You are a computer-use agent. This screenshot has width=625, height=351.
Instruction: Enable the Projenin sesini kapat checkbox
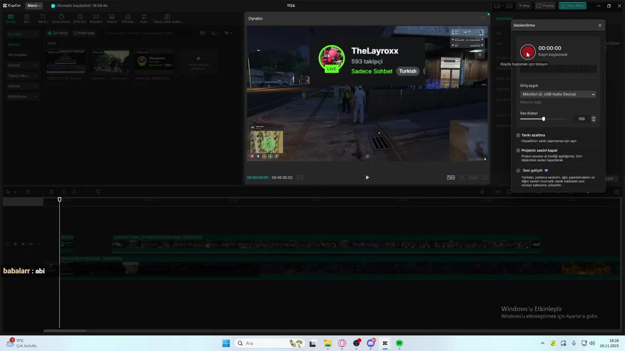click(x=518, y=150)
